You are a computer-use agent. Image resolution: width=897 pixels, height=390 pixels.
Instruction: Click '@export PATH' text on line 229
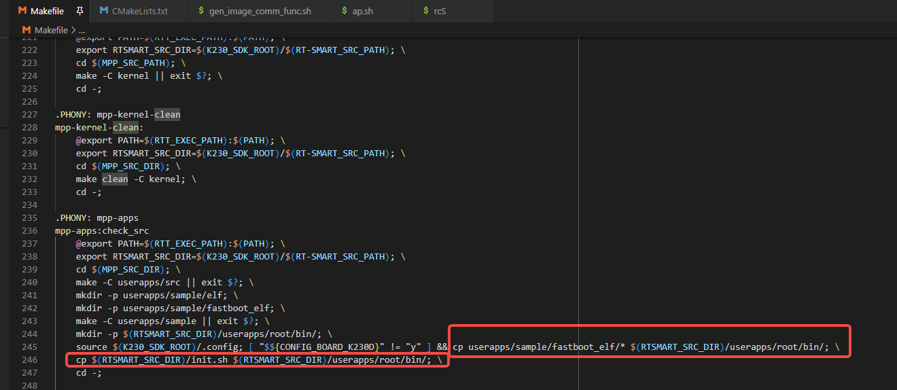tap(105, 140)
